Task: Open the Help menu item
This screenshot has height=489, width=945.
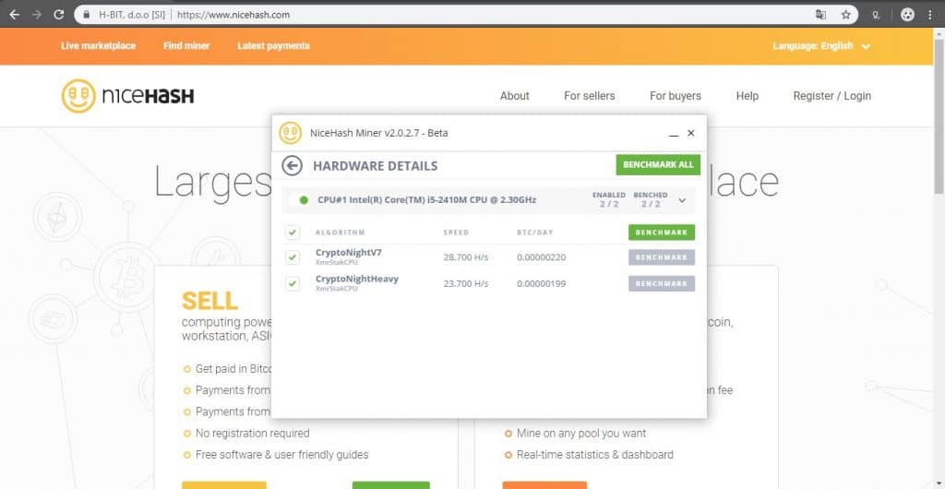Action: pyautogui.click(x=748, y=96)
